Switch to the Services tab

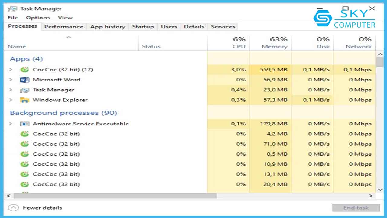point(223,27)
